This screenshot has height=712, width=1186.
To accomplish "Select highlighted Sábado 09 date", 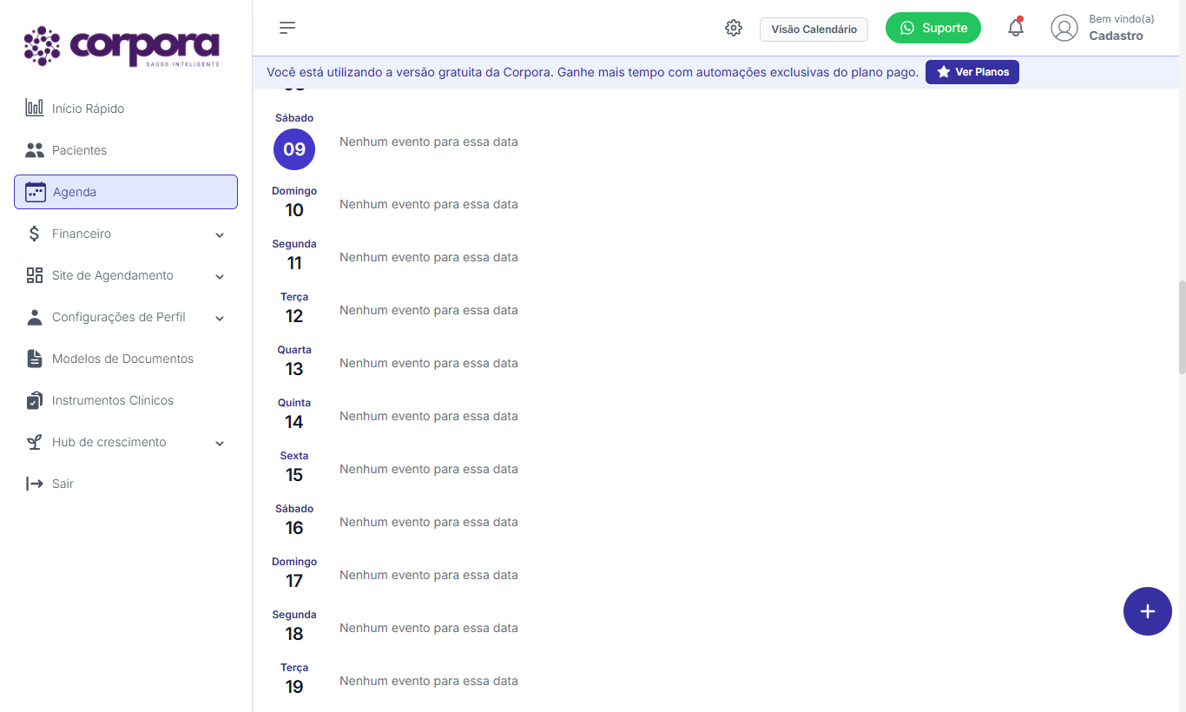I will click(294, 149).
